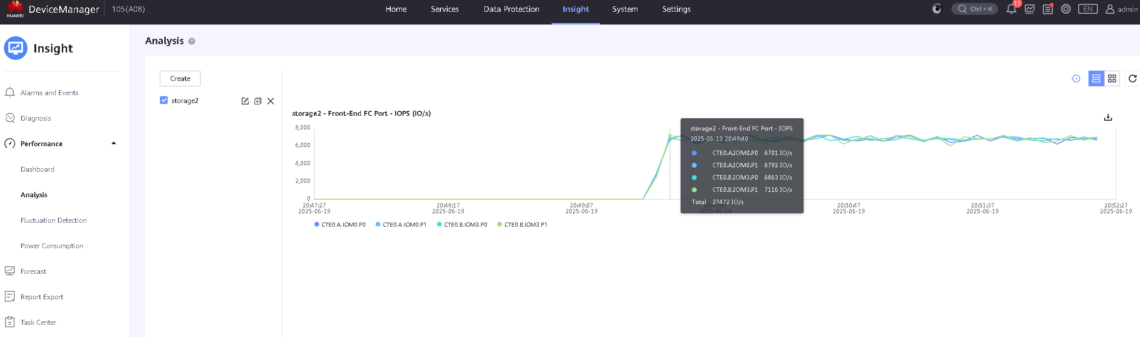Open the task list icon in header
This screenshot has height=337, width=1140.
(x=1048, y=9)
